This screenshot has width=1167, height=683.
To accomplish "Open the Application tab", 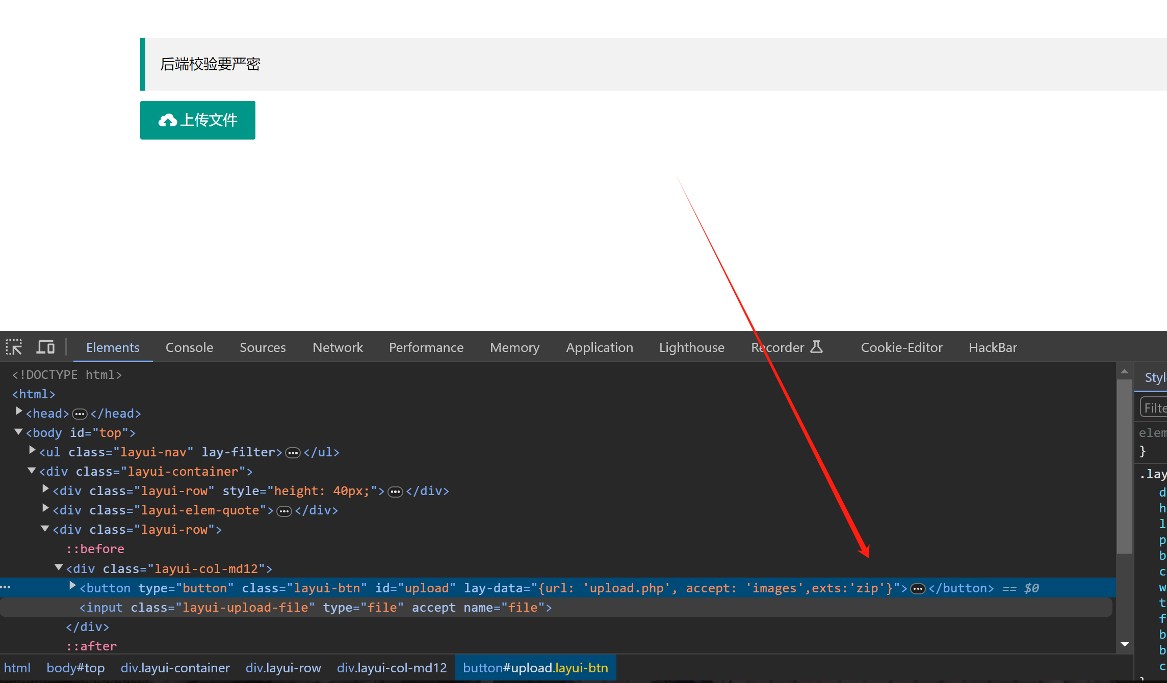I will (x=600, y=347).
